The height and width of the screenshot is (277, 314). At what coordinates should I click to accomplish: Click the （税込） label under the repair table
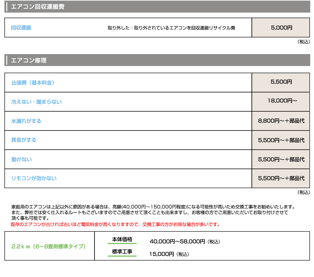click(304, 192)
